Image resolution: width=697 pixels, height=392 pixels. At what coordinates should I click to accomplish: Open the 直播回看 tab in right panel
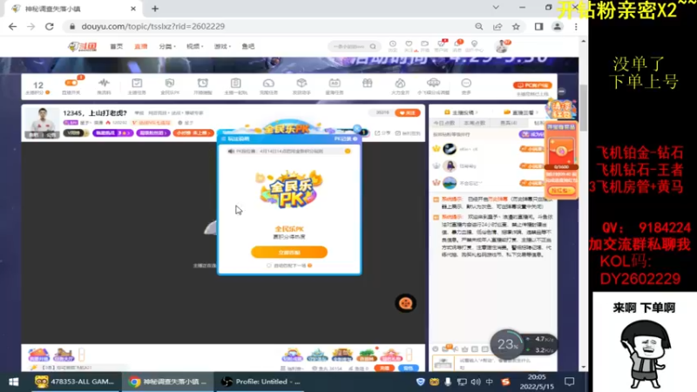click(x=520, y=112)
